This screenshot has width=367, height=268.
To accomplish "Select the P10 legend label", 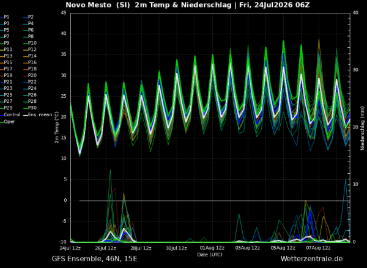I will tap(32, 43).
